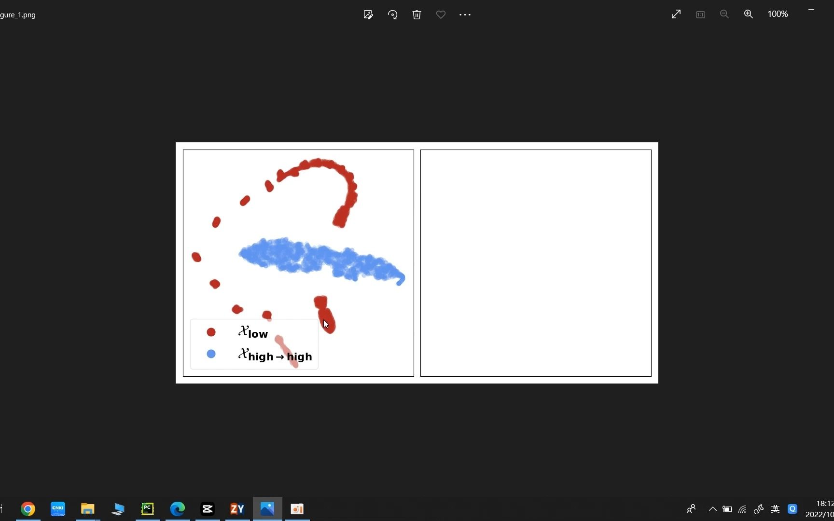Open Microsoft Edge from taskbar
This screenshot has width=834, height=521.
pyautogui.click(x=178, y=509)
